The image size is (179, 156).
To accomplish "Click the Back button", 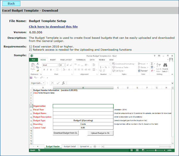I will [11, 3].
